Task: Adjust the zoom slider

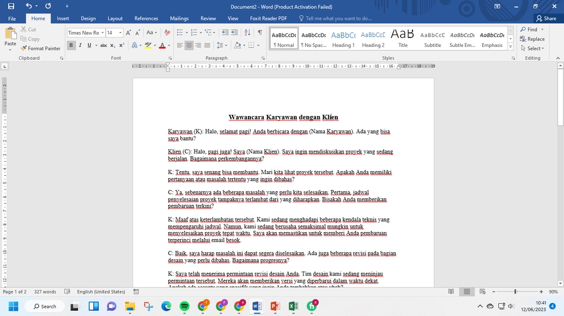Action: tap(515, 291)
